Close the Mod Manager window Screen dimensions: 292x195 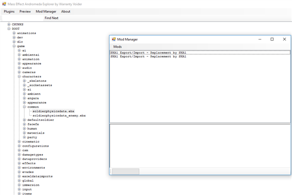284,39
